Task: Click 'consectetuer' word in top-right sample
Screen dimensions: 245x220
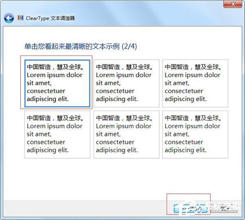Action: pos(183,91)
